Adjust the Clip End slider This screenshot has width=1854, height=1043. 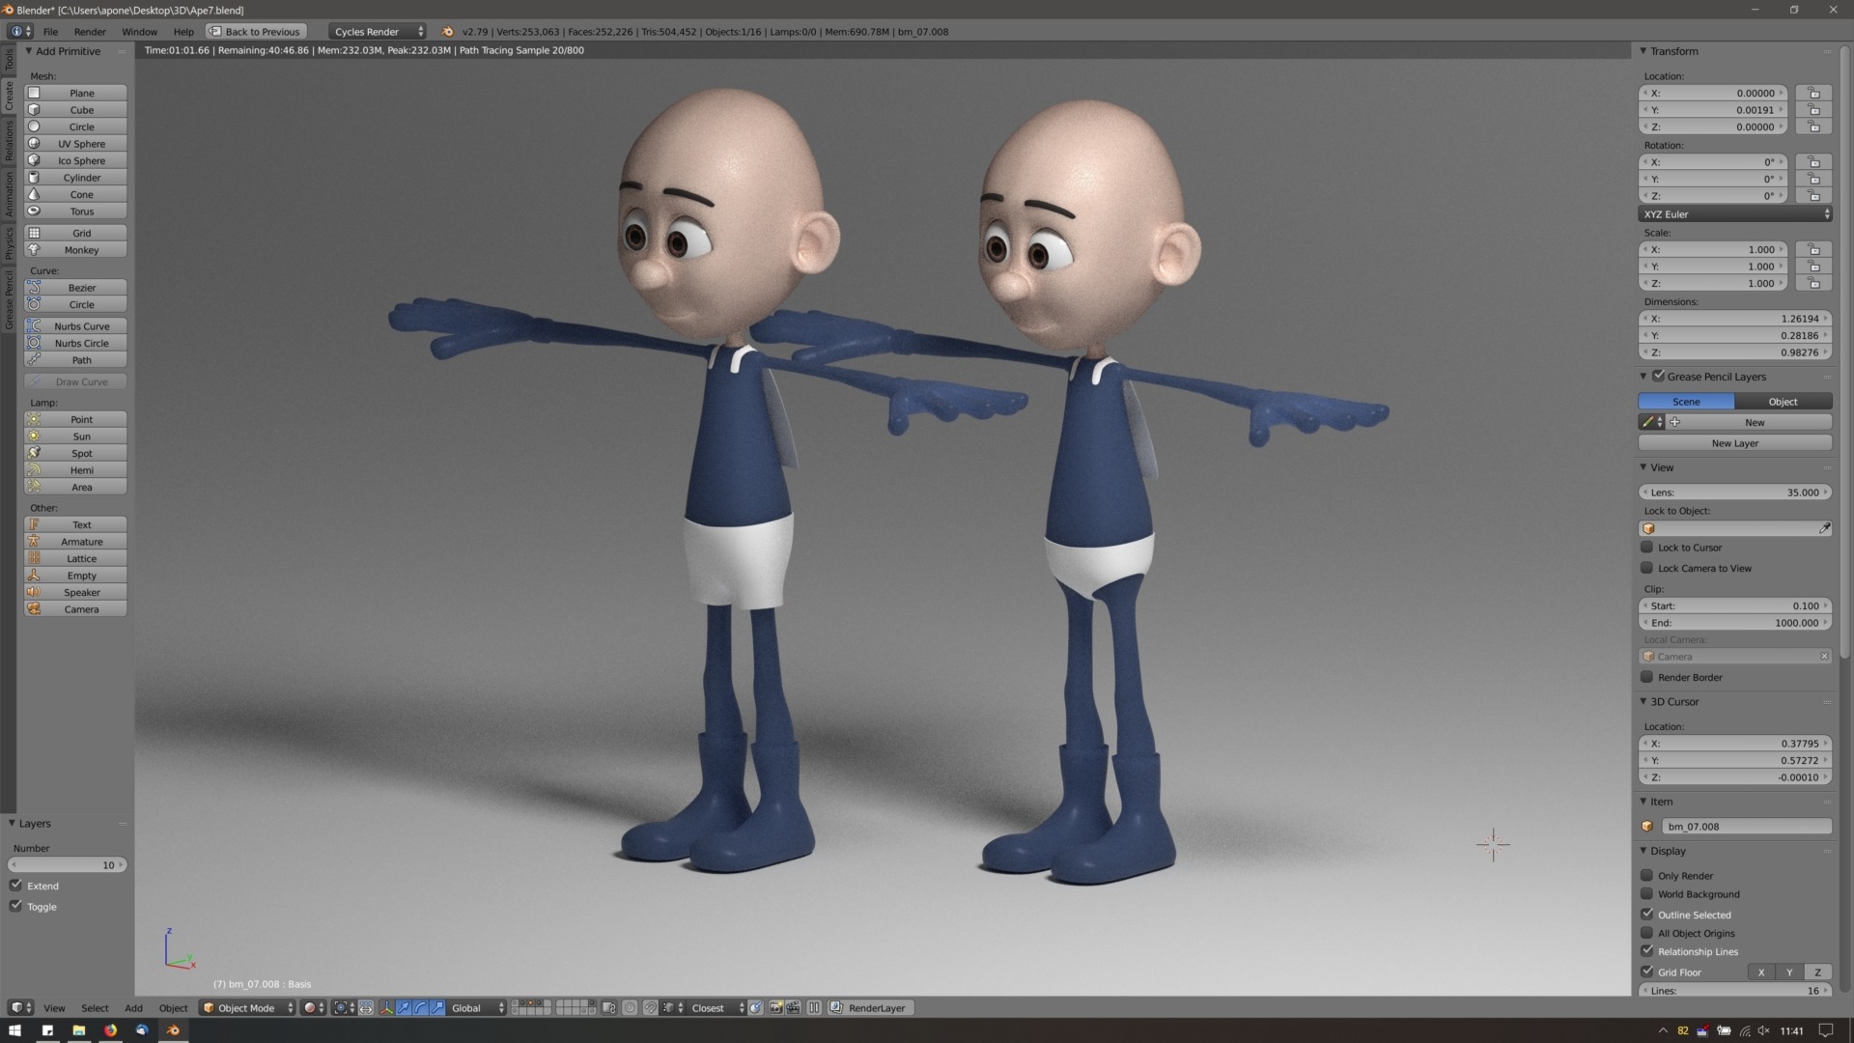click(x=1735, y=623)
